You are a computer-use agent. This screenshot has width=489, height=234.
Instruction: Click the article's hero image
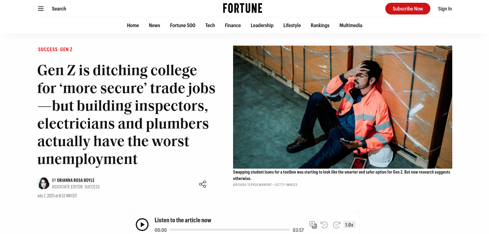pos(342,107)
